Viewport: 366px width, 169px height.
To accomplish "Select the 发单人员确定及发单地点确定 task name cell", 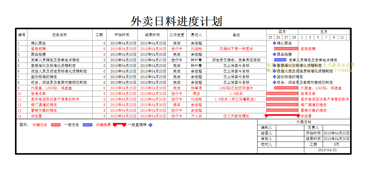I will point(60,60).
